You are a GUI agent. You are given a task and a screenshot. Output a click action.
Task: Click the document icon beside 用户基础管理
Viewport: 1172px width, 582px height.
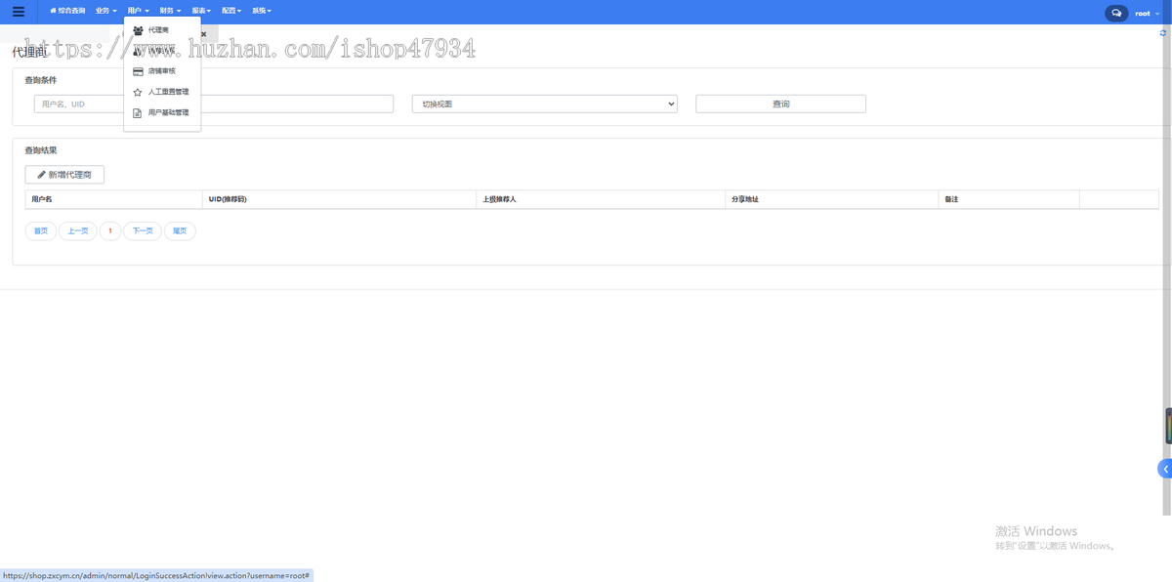point(138,112)
